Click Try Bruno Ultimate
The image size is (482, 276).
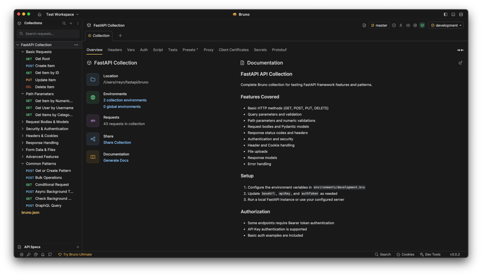point(75,255)
